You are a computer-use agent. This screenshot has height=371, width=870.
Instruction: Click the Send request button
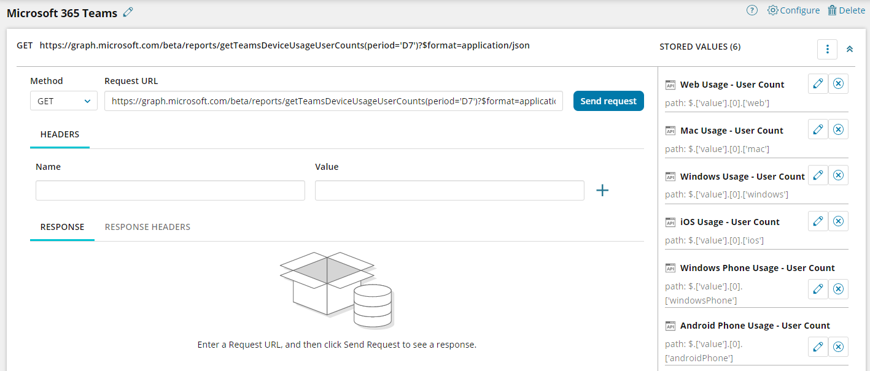tap(608, 101)
